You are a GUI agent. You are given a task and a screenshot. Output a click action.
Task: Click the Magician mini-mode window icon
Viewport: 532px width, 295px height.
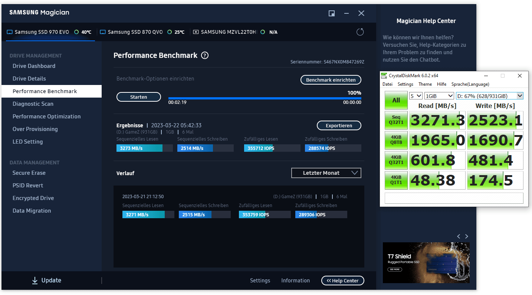[332, 13]
